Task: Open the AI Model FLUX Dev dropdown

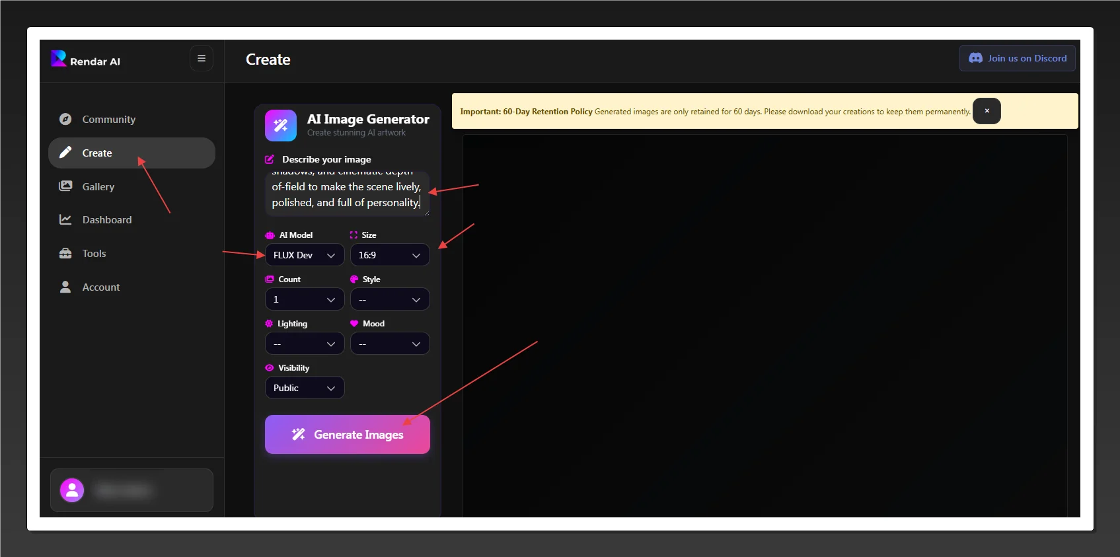Action: pos(304,255)
